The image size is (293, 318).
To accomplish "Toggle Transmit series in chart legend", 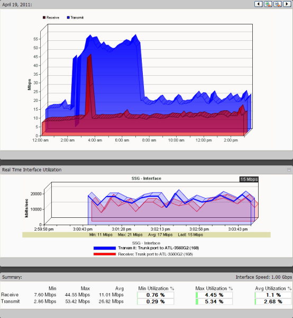I will tap(75, 17).
